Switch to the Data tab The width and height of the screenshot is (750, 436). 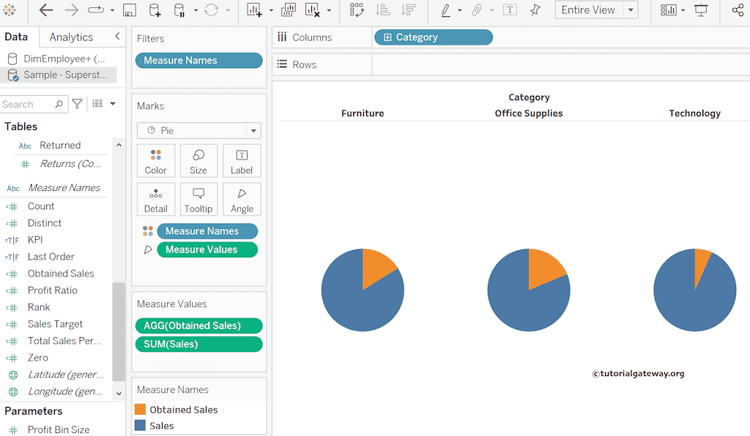tap(16, 37)
